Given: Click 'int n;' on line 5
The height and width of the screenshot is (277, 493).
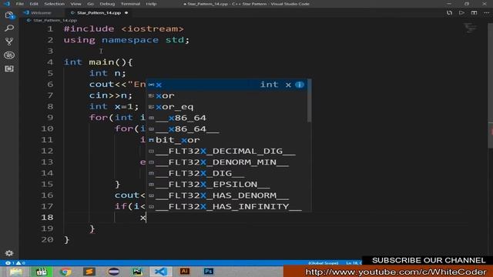Looking at the screenshot, I should click(107, 73).
